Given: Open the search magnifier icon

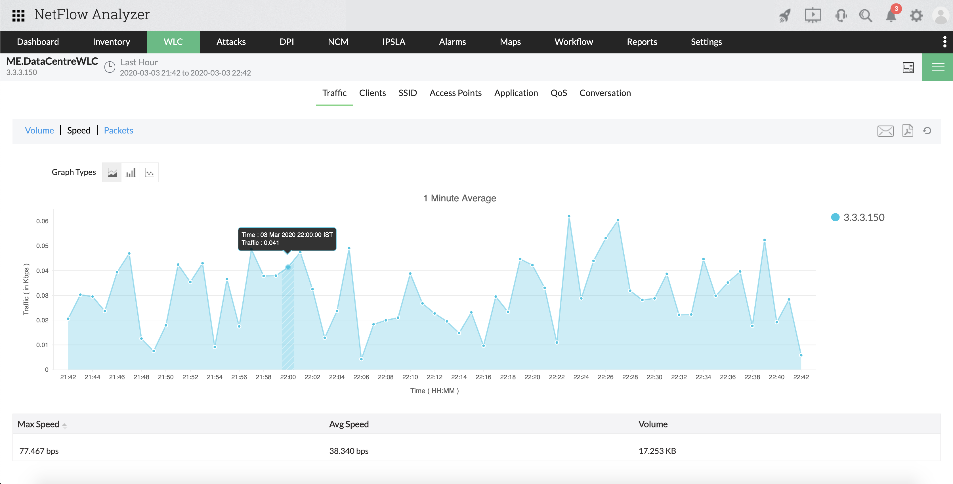Looking at the screenshot, I should [865, 16].
